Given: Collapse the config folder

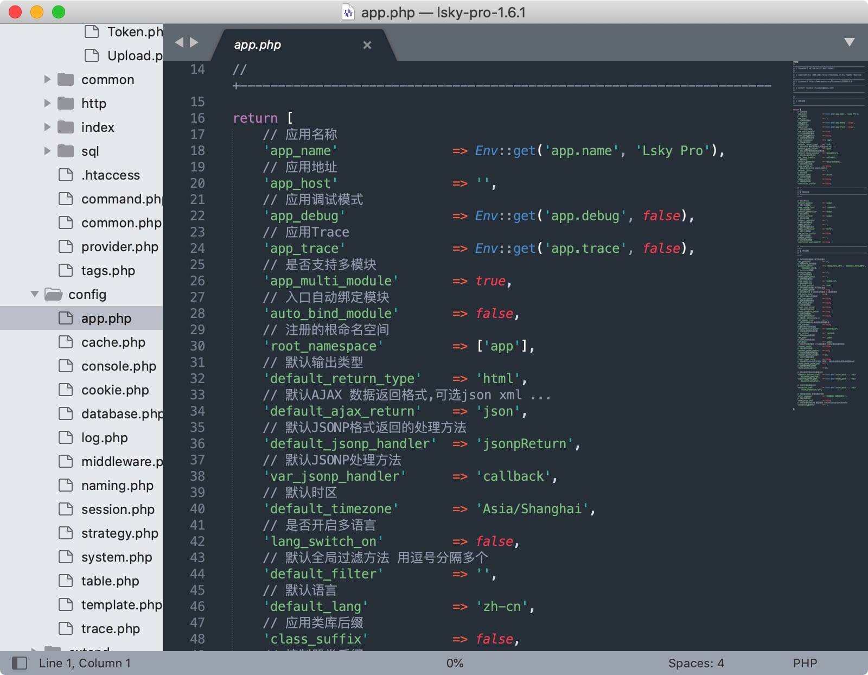Looking at the screenshot, I should tap(35, 294).
